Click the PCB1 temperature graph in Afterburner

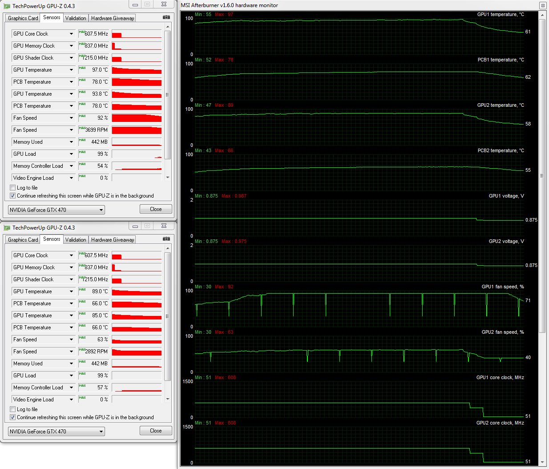click(x=359, y=81)
